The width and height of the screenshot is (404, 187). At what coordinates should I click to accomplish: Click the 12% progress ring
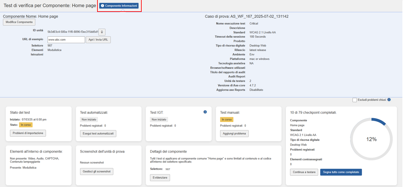pos(371,139)
